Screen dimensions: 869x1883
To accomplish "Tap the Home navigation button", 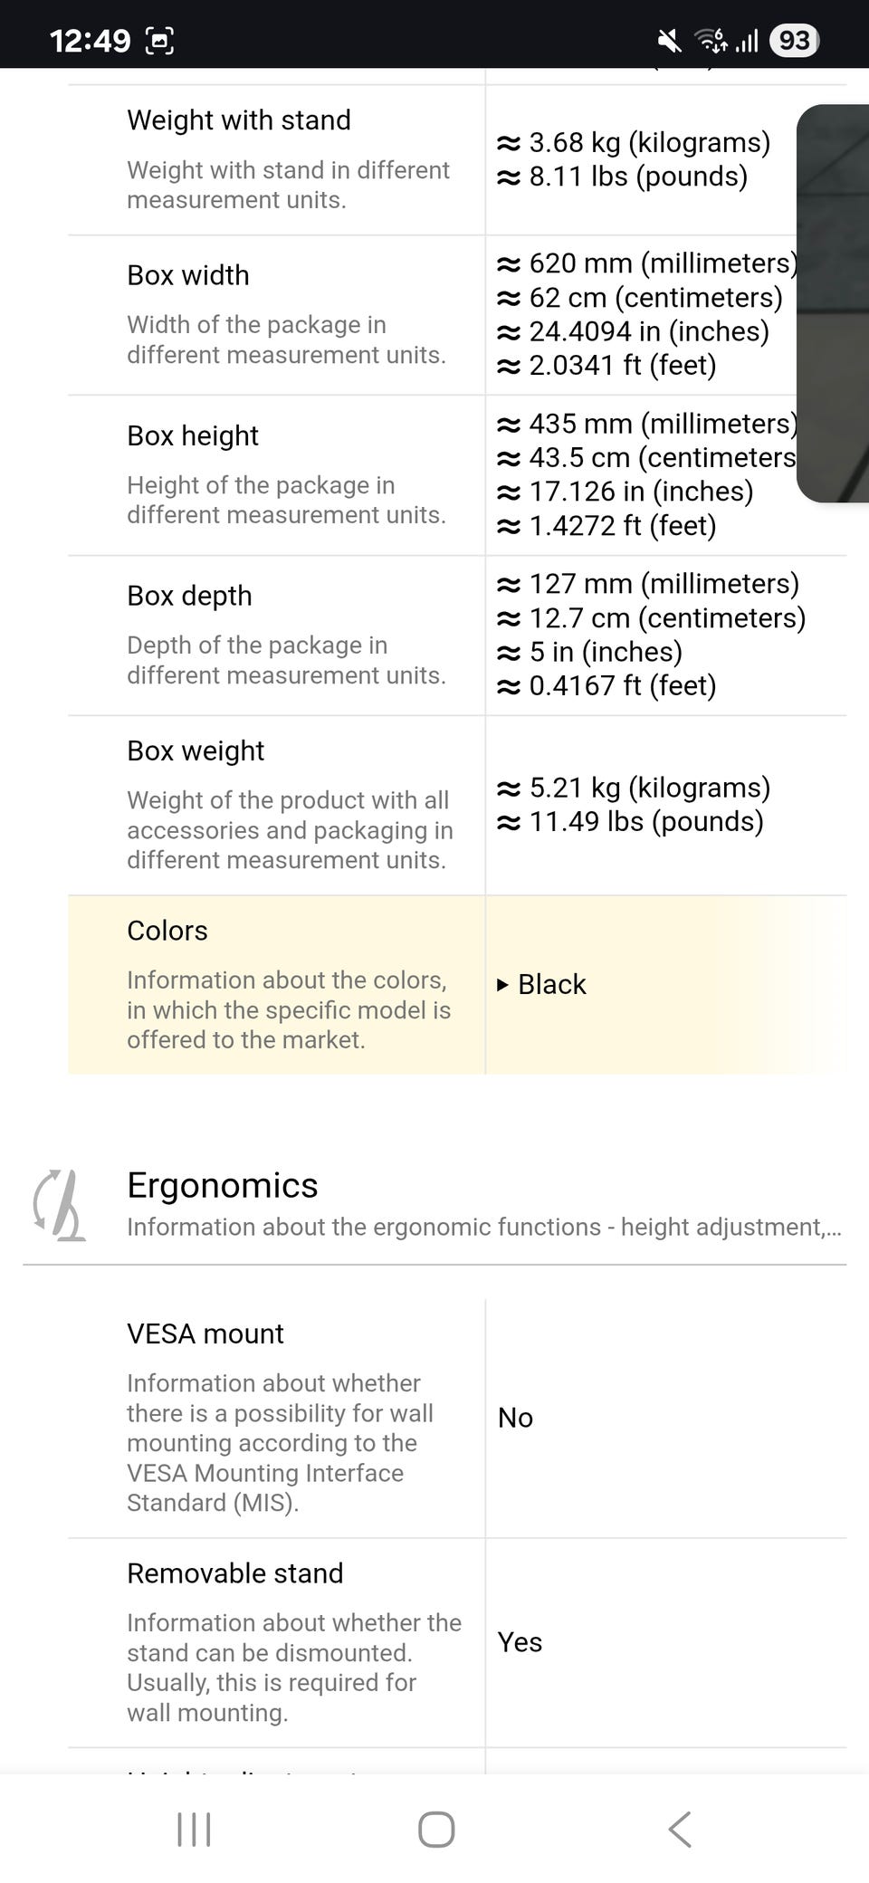I will pos(435,1829).
